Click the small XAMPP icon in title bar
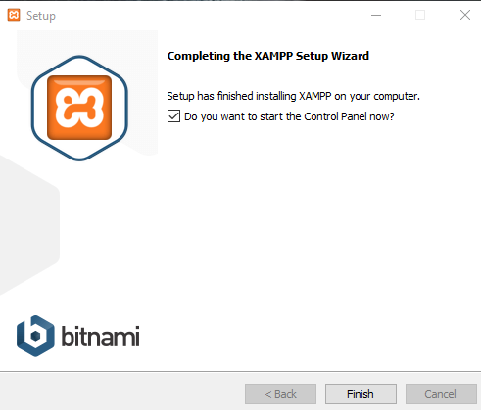This screenshot has height=410, width=481. 14,15
